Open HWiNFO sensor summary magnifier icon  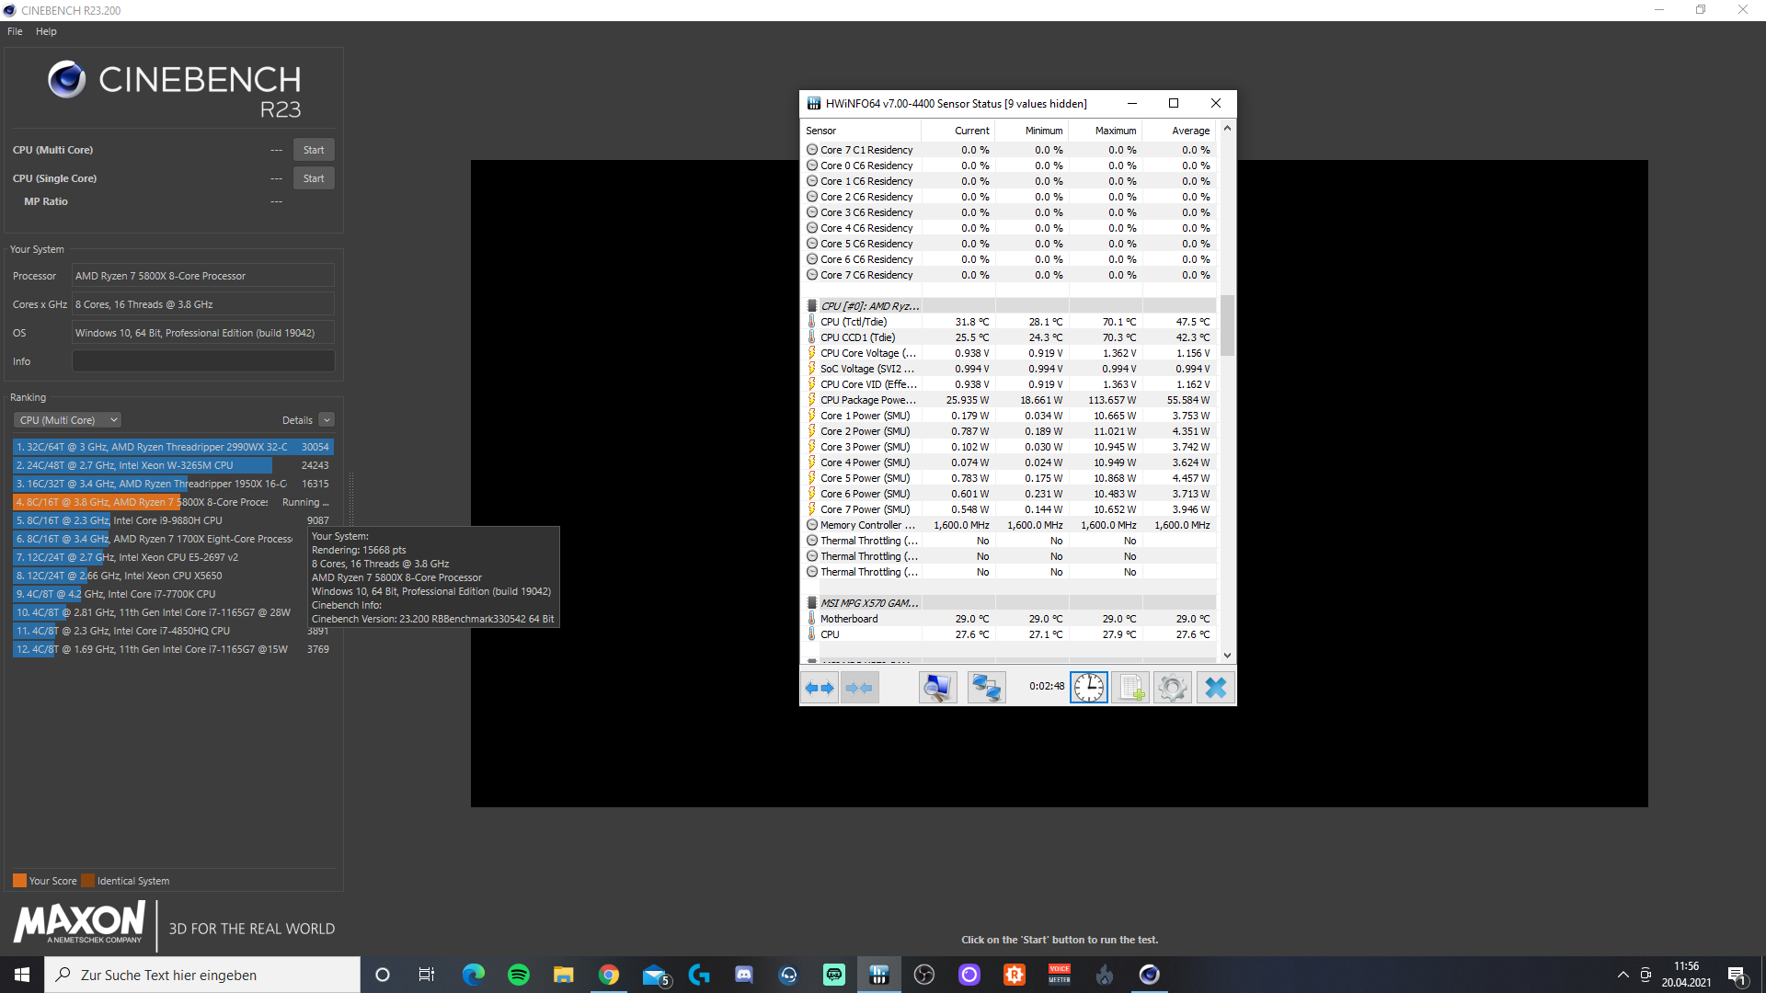pyautogui.click(x=937, y=688)
